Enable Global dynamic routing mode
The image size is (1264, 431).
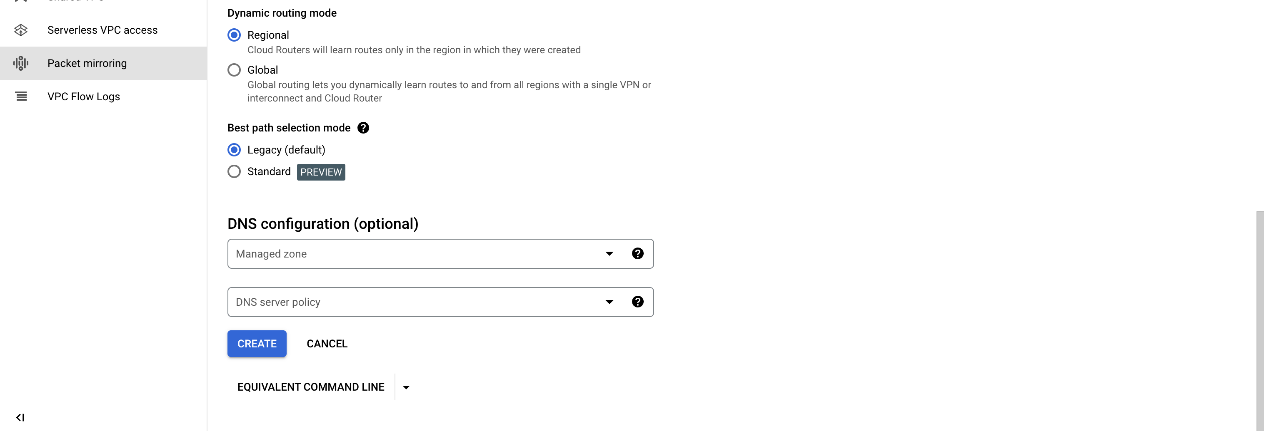coord(234,69)
